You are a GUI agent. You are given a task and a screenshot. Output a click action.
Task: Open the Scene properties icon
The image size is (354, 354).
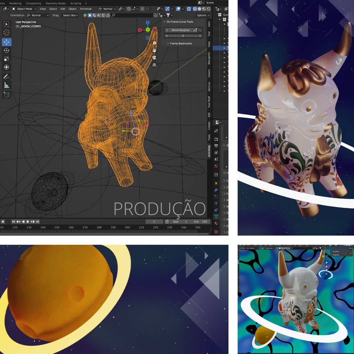tap(216, 159)
